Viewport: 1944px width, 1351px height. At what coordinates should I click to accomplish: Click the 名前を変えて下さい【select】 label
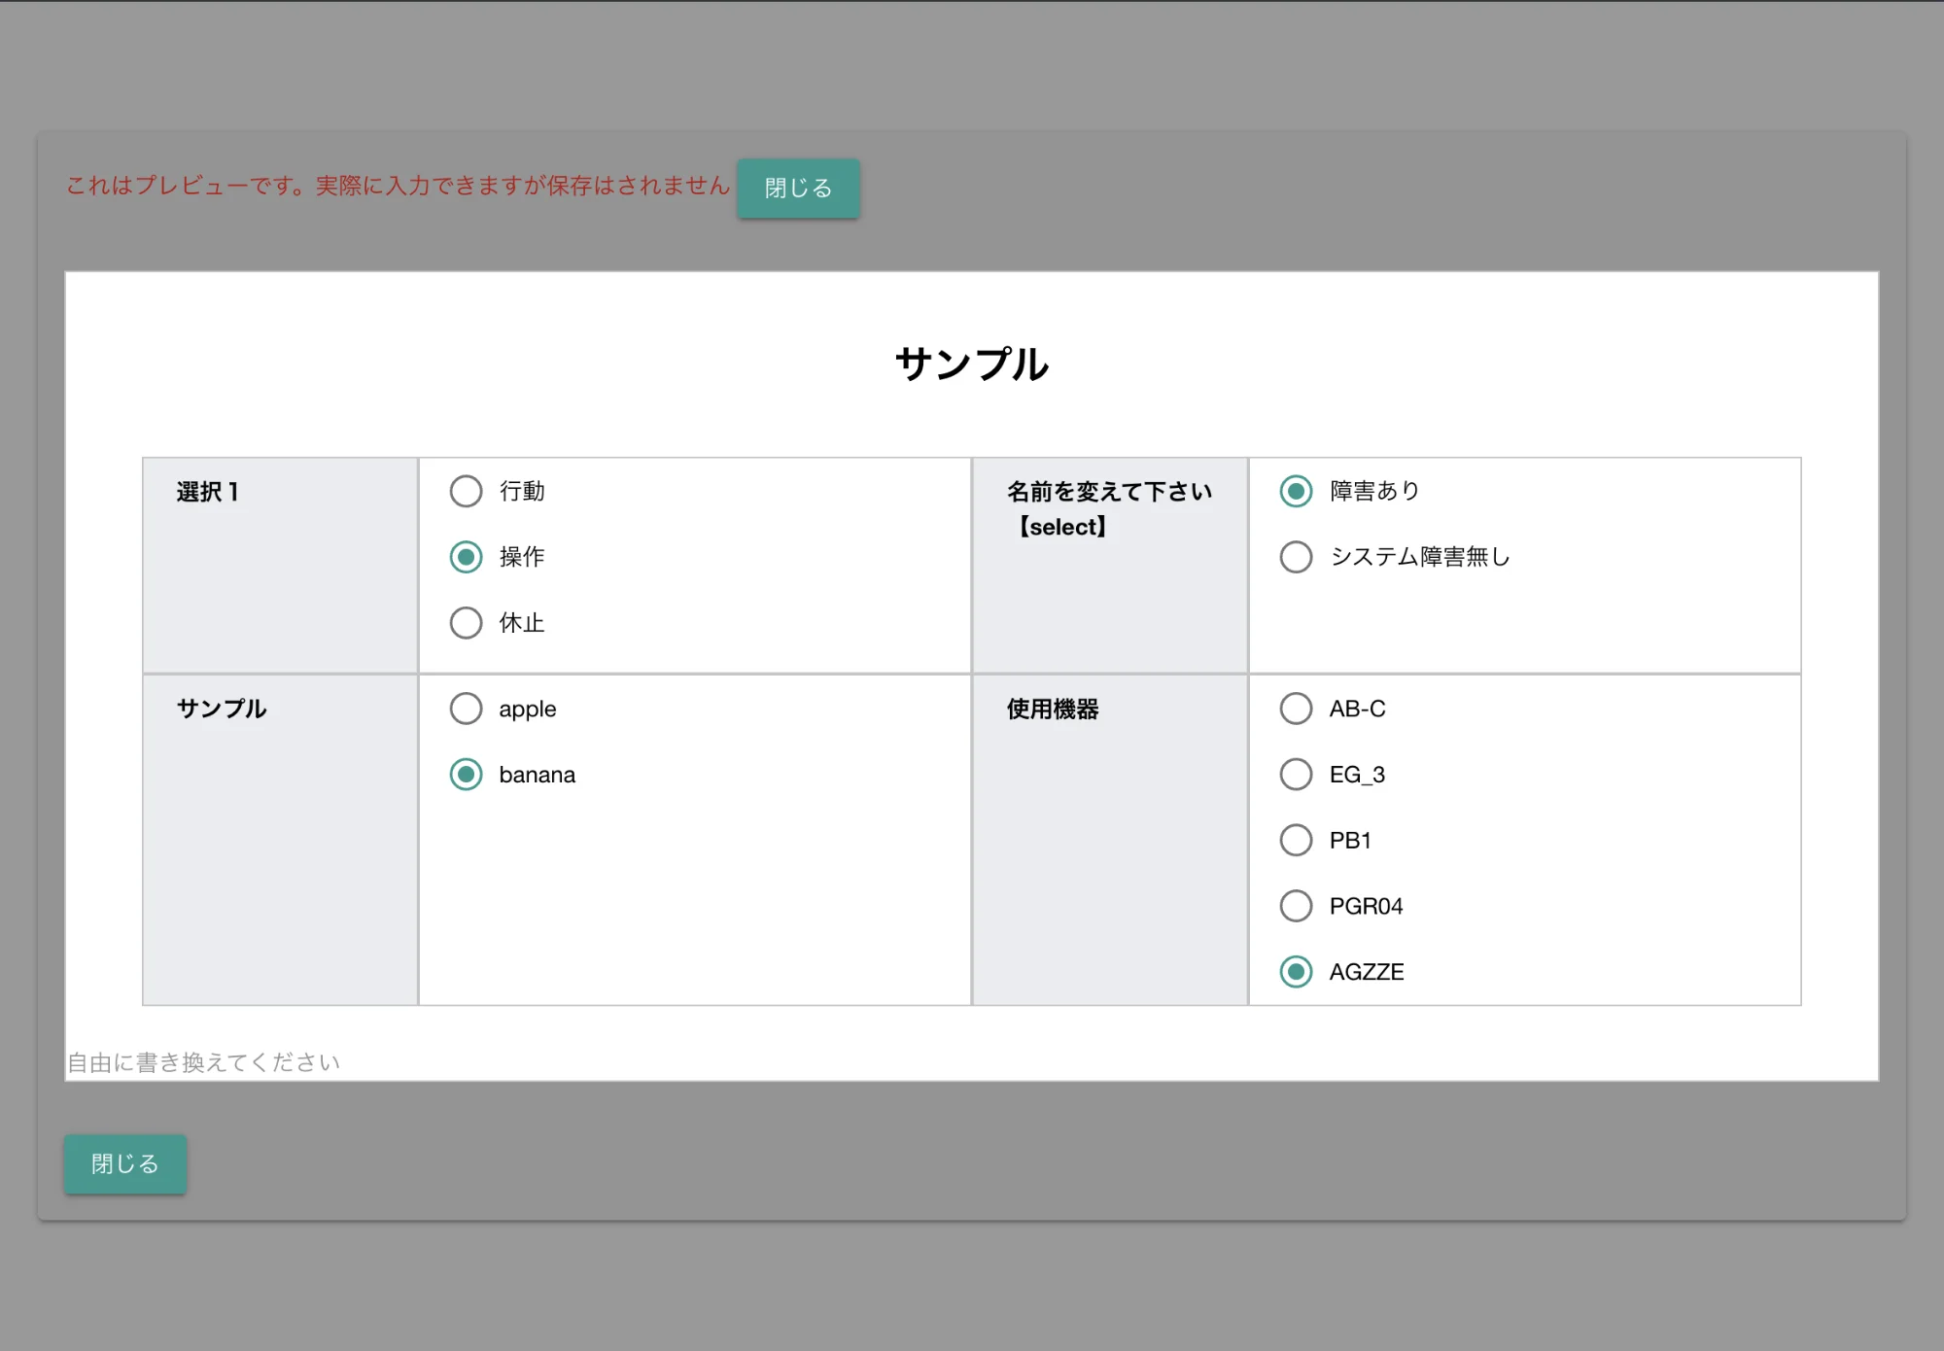click(x=1110, y=509)
